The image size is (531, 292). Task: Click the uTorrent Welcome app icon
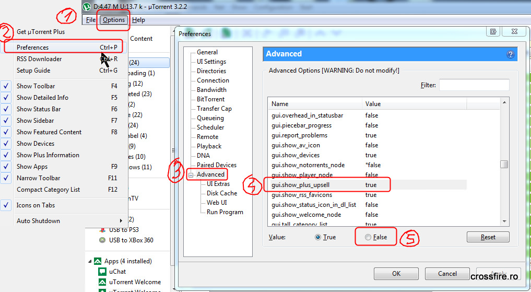point(102,282)
